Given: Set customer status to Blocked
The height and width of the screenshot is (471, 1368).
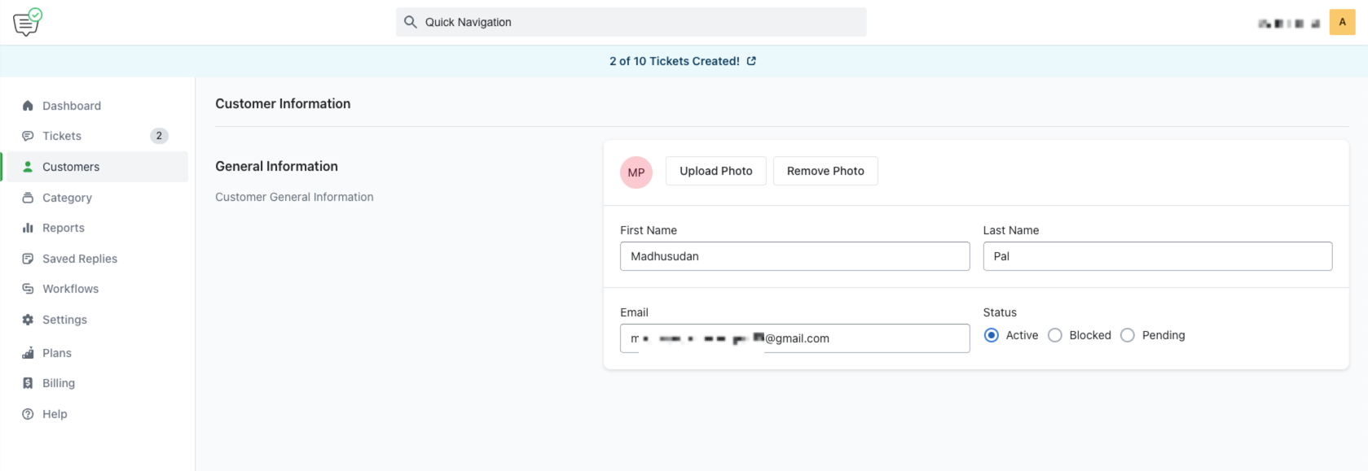Looking at the screenshot, I should (1055, 335).
